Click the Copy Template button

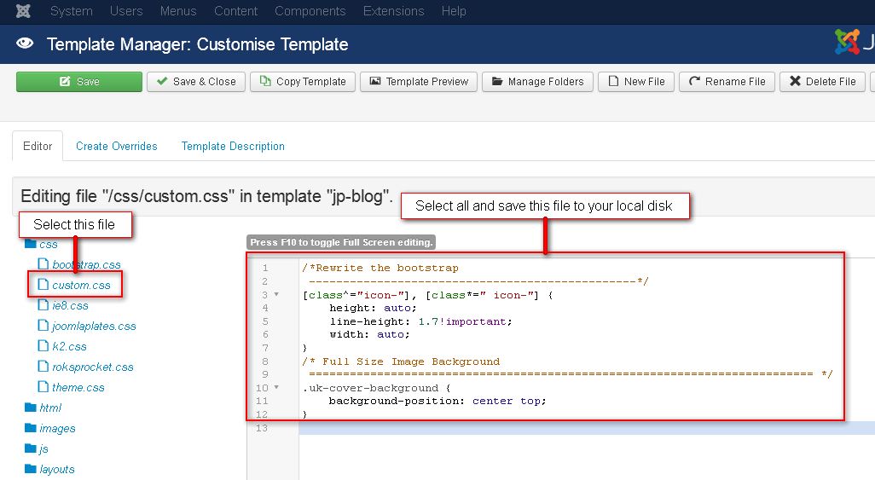click(x=303, y=82)
